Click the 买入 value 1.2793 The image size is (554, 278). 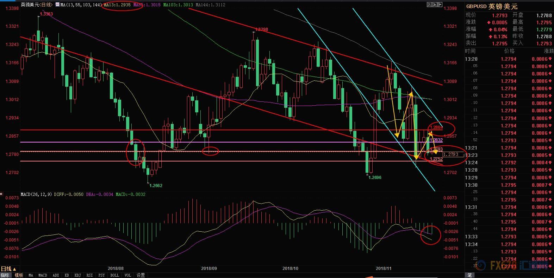pos(544,43)
